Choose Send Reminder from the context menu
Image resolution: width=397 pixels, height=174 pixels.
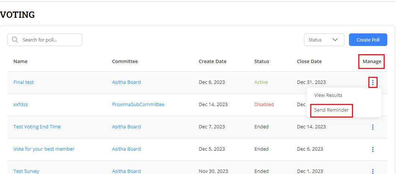click(x=331, y=110)
